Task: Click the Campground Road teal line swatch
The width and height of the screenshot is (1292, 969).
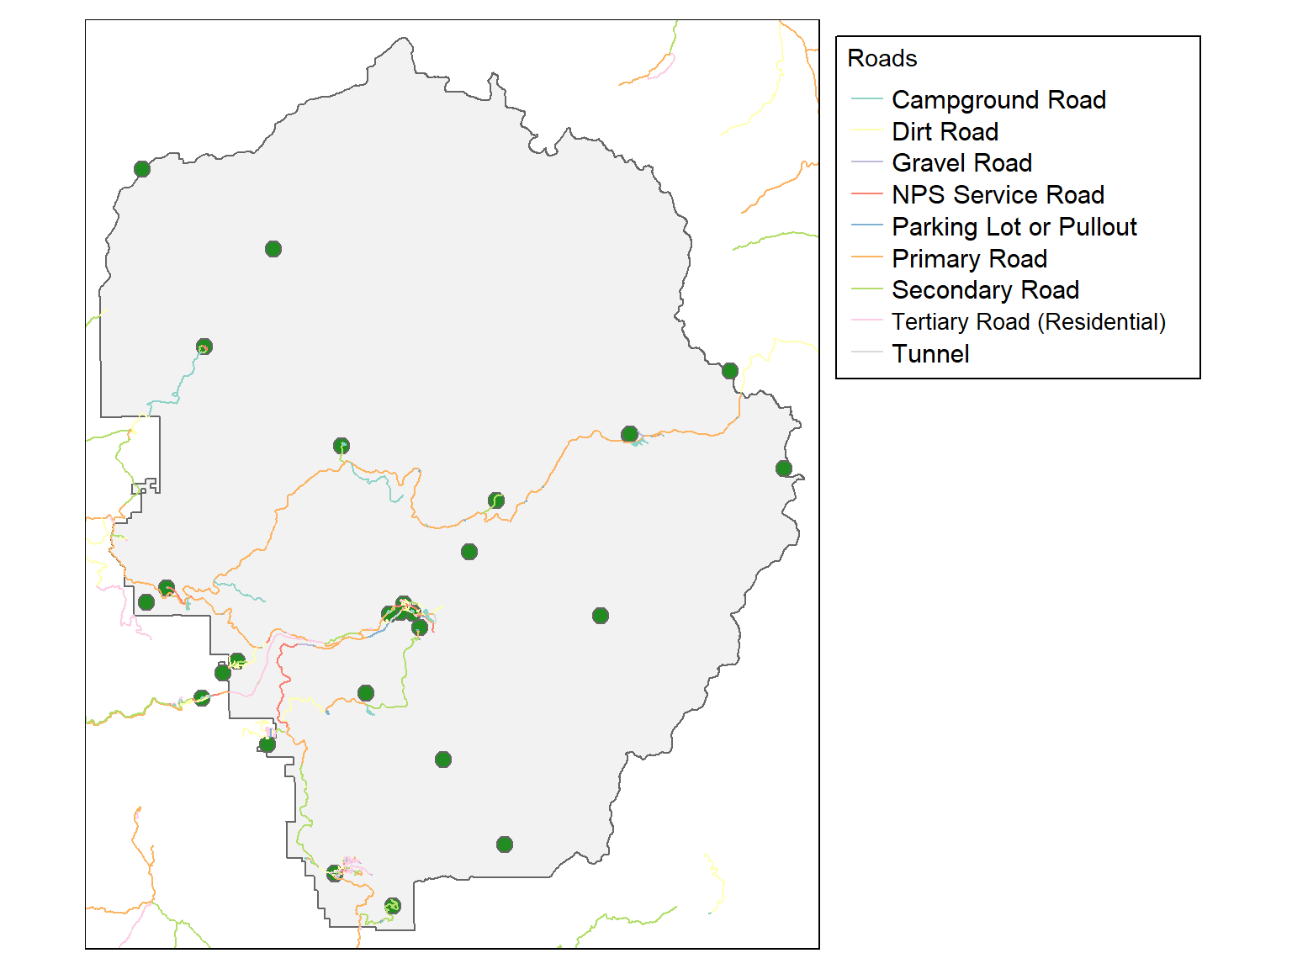Action: coord(866,99)
